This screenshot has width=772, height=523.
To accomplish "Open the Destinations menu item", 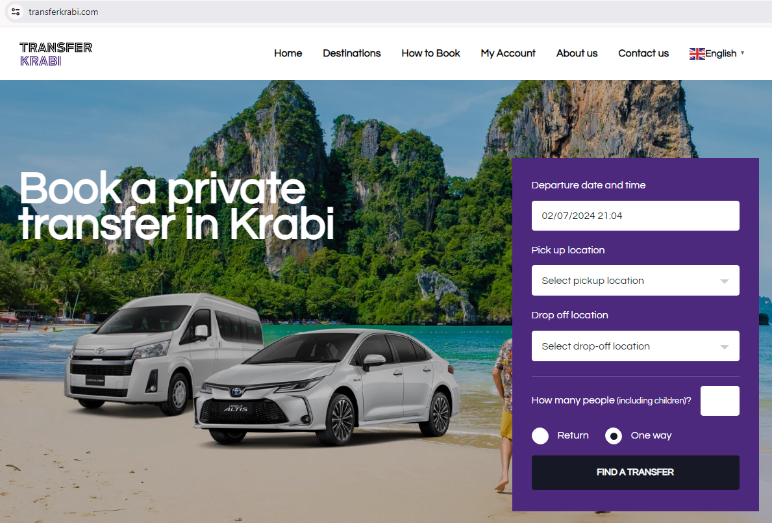I will tap(351, 53).
